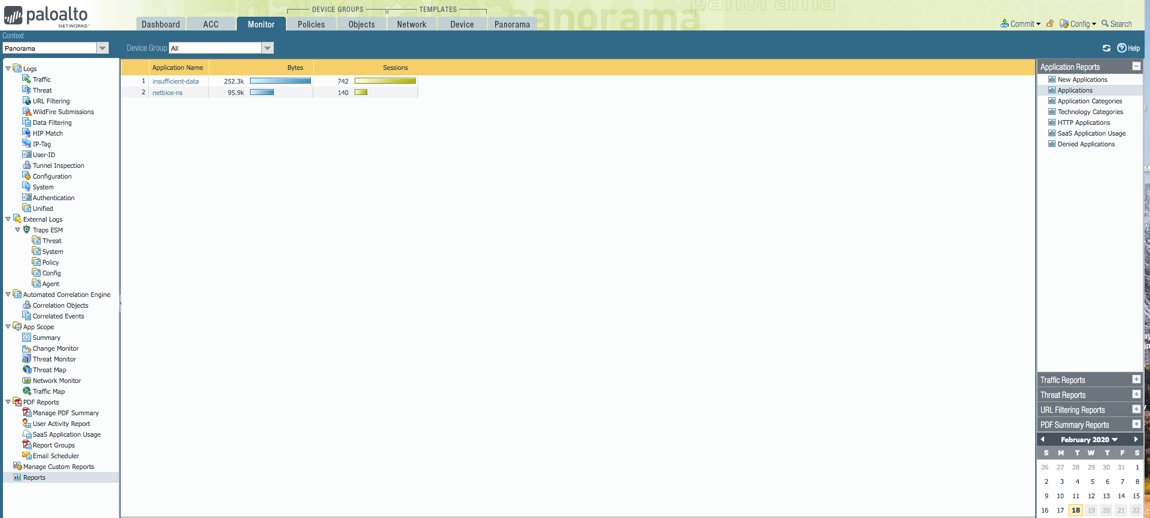Open the Tunnel Inspection icon
The height and width of the screenshot is (518, 1150).
pos(26,165)
